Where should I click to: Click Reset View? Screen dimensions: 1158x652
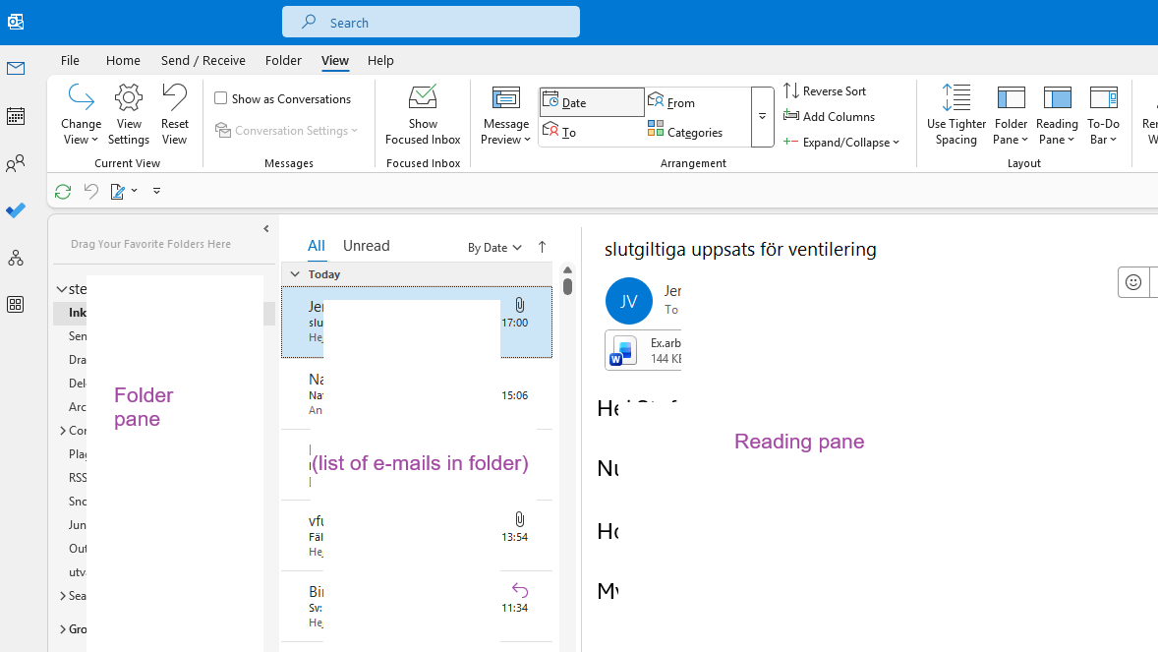(x=174, y=115)
